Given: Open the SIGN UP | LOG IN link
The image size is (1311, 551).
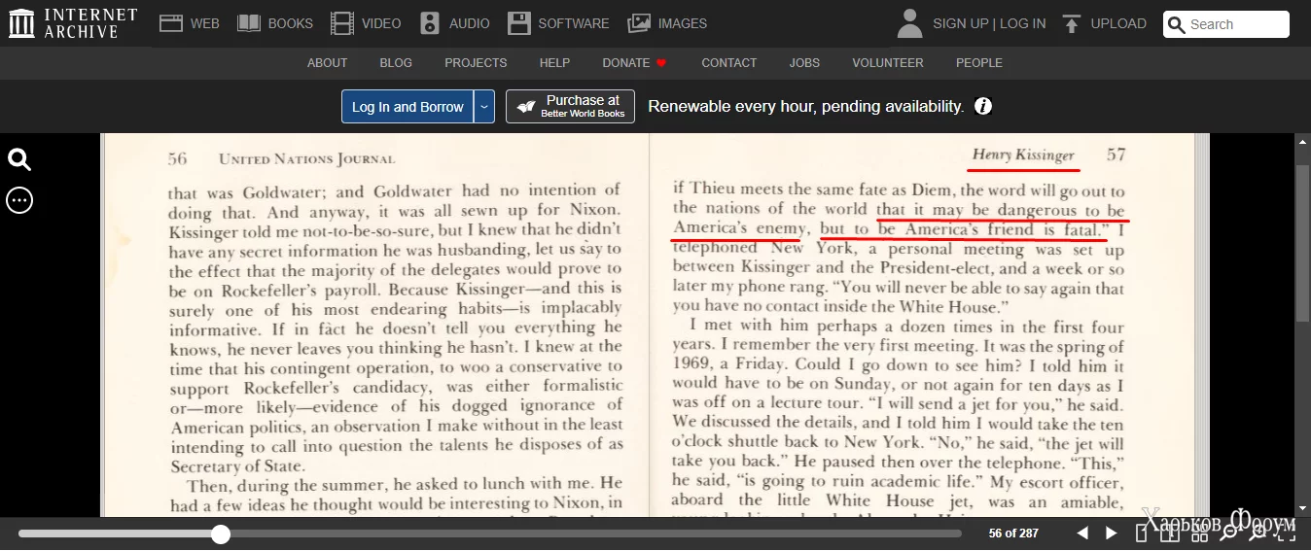Looking at the screenshot, I should pyautogui.click(x=989, y=23).
